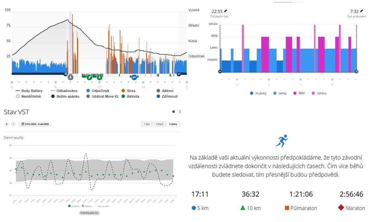This screenshot has width=374, height=222.
Task: Toggle the Stres series in legend
Action: tap(128, 91)
